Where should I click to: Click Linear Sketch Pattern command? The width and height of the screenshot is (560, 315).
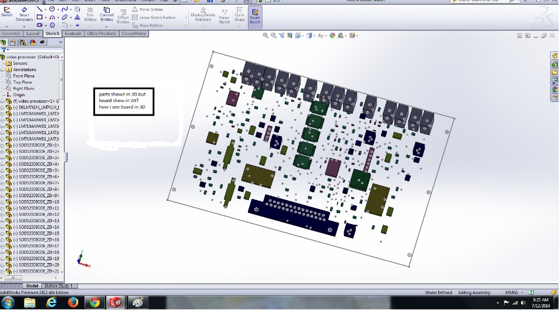154,17
